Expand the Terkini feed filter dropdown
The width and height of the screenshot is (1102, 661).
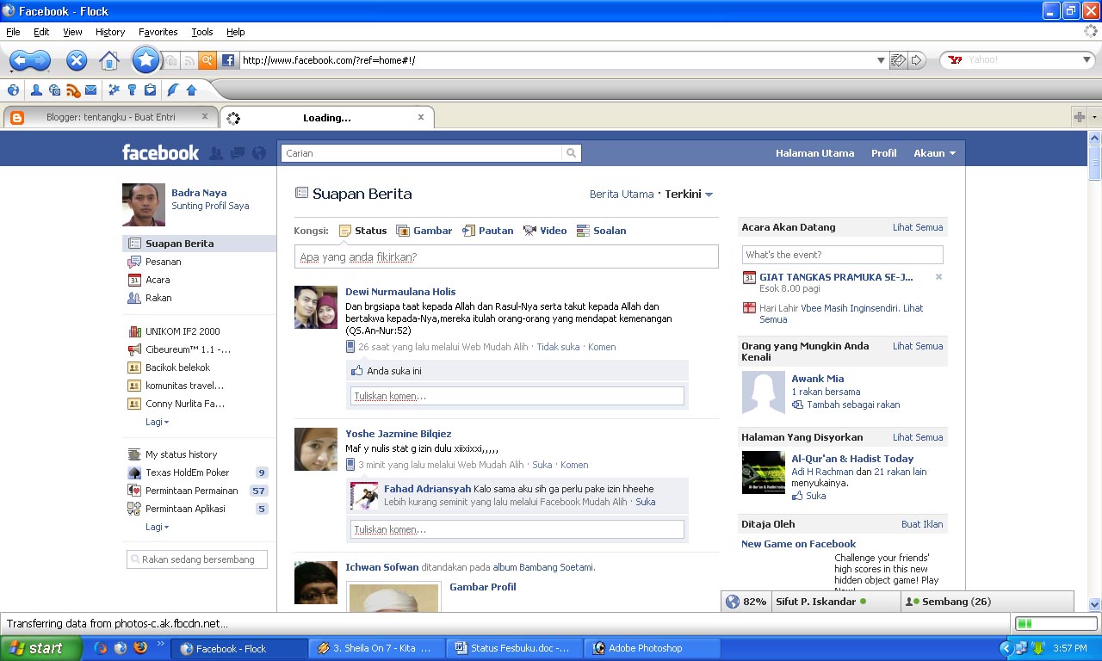(x=689, y=195)
